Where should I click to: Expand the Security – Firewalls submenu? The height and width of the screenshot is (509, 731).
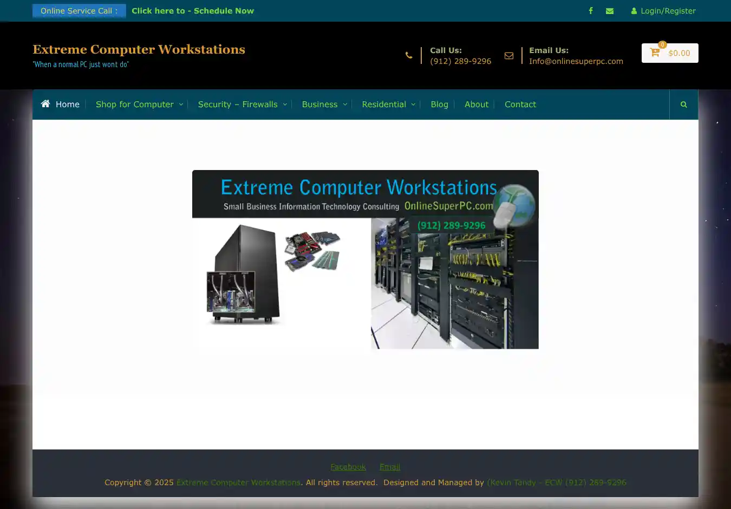tap(285, 105)
